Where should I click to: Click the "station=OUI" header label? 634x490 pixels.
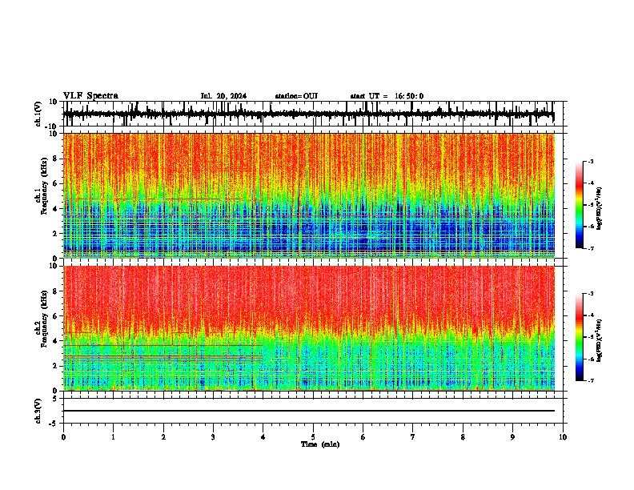pos(296,96)
